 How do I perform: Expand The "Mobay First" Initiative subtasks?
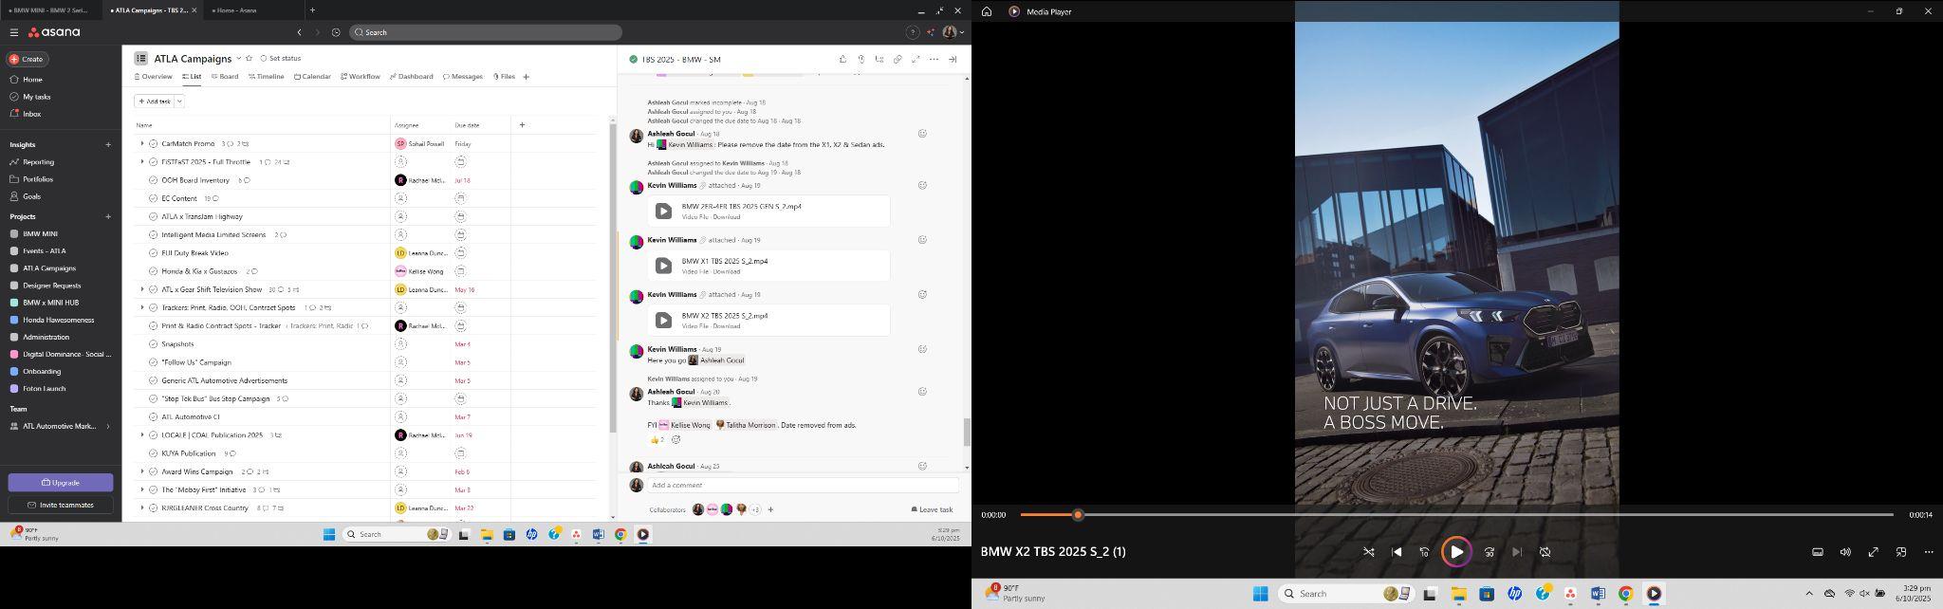point(142,489)
